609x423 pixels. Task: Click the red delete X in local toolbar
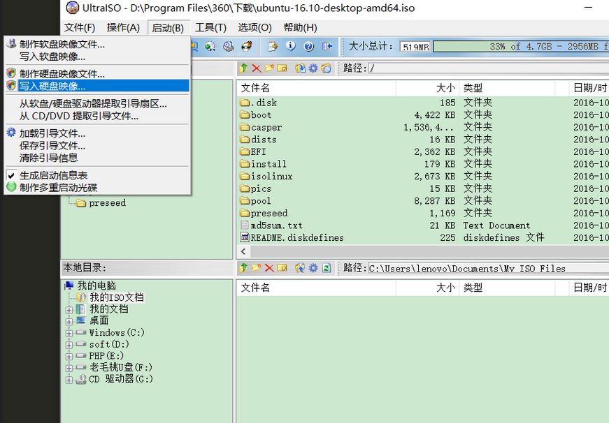point(269,267)
